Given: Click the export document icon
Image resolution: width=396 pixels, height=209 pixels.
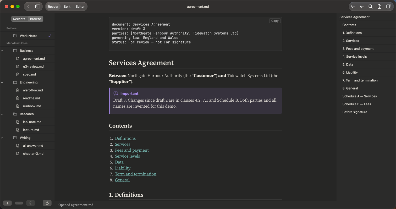Looking at the screenshot, I should click(379, 7).
